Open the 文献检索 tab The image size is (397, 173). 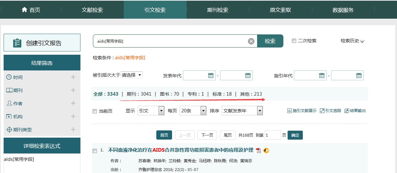92,10
